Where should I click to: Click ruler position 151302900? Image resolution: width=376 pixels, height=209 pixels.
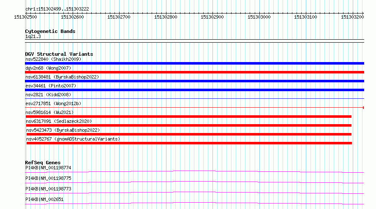coord(212,17)
